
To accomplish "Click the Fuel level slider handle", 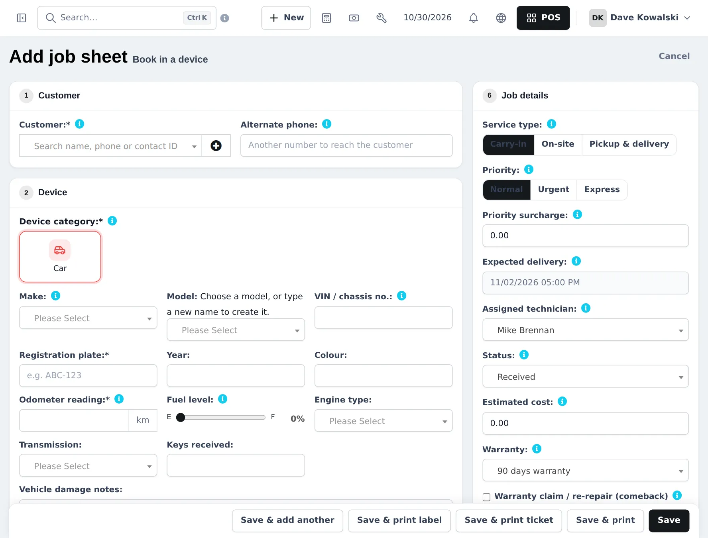I will click(181, 417).
